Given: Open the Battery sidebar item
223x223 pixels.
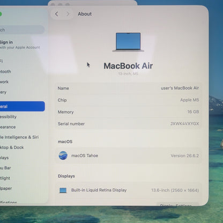Looking at the screenshot, I should point(3,92).
